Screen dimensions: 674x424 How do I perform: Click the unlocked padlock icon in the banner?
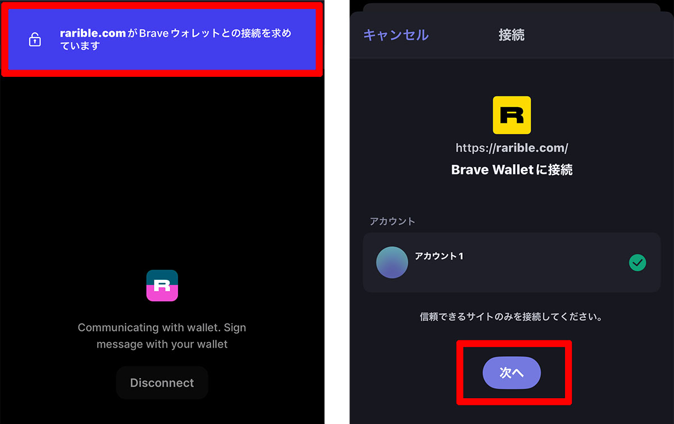[x=35, y=40]
